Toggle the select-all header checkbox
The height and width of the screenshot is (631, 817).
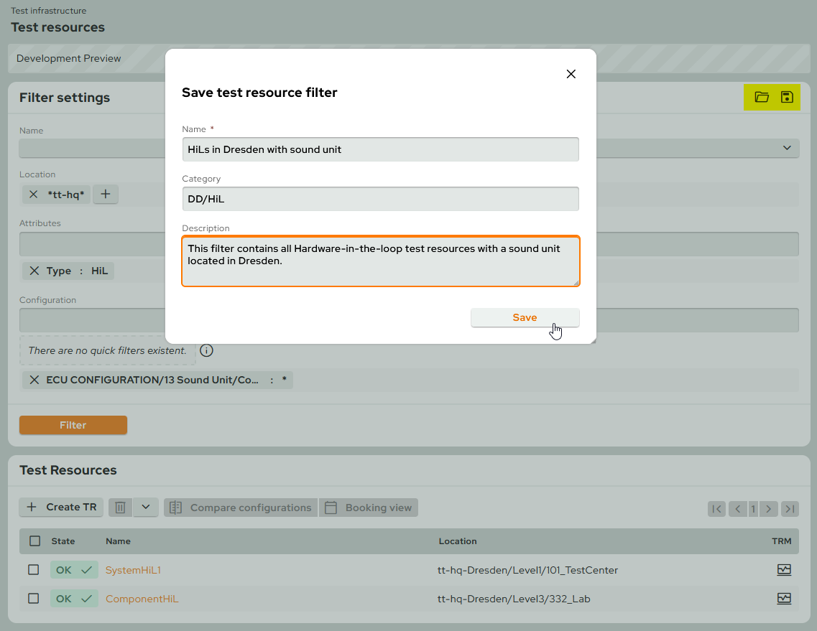(x=35, y=541)
